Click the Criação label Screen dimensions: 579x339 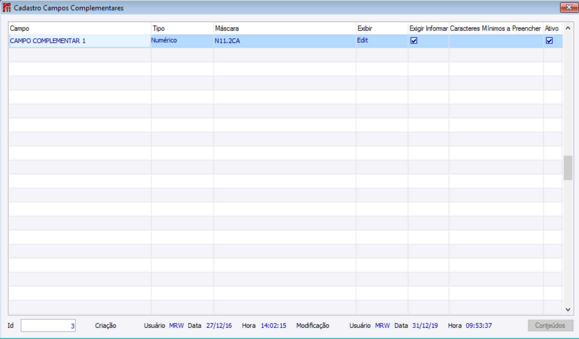pyautogui.click(x=106, y=325)
